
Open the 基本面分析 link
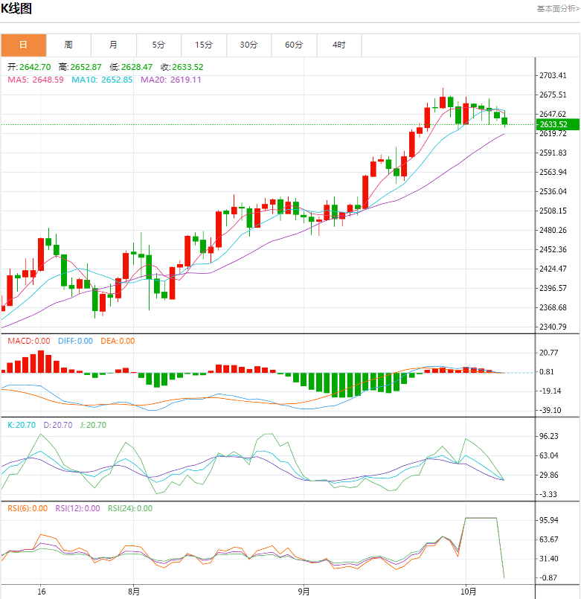[558, 9]
